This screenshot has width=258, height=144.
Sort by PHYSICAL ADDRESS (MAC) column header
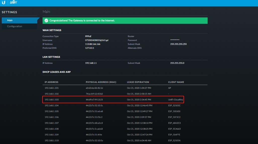pyautogui.click(x=101, y=82)
